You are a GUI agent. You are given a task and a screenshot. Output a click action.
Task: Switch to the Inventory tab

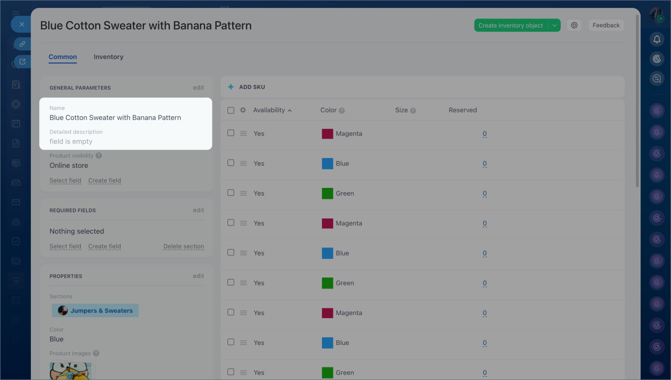click(x=109, y=57)
